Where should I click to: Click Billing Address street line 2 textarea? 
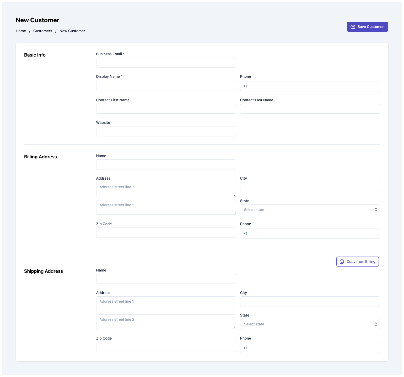pyautogui.click(x=166, y=207)
